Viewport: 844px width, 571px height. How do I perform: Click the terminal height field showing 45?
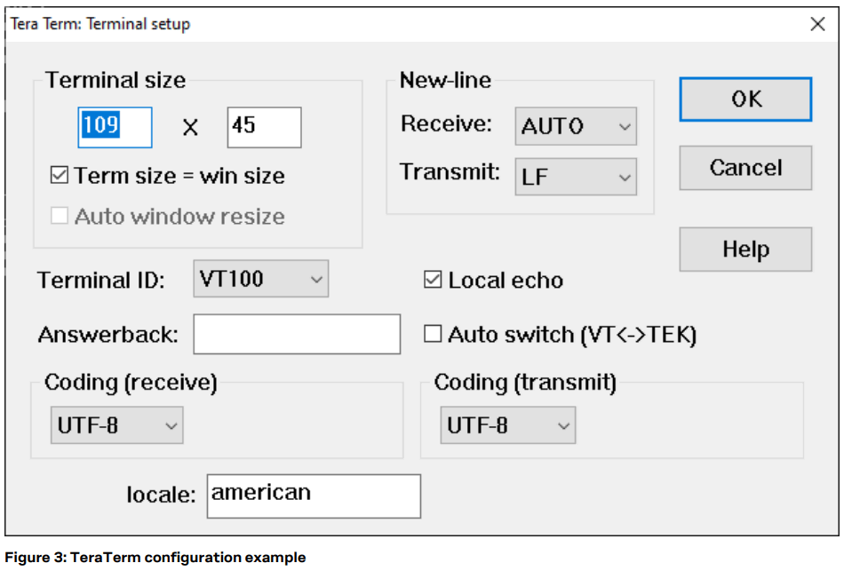pyautogui.click(x=264, y=127)
